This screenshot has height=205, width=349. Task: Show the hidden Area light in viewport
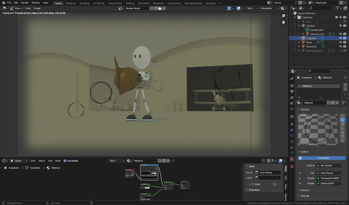point(341,22)
